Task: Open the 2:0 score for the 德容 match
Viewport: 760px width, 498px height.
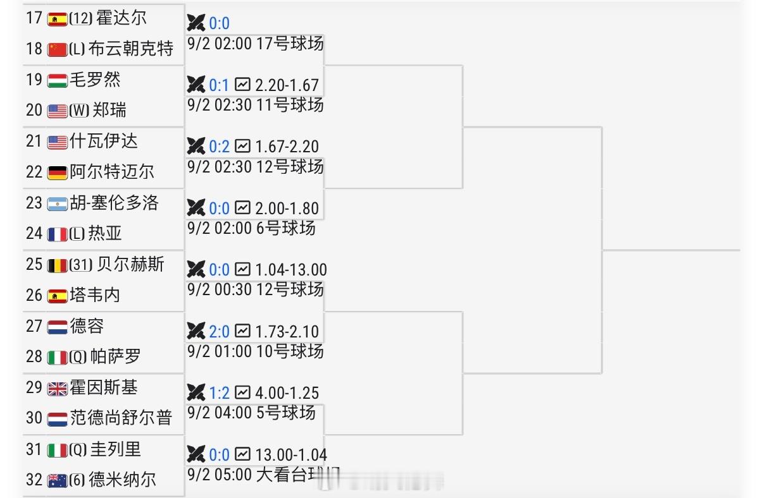Action: pos(219,331)
